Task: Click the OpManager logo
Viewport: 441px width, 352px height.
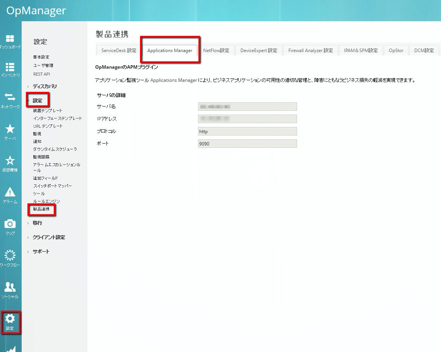Action: 36,11
